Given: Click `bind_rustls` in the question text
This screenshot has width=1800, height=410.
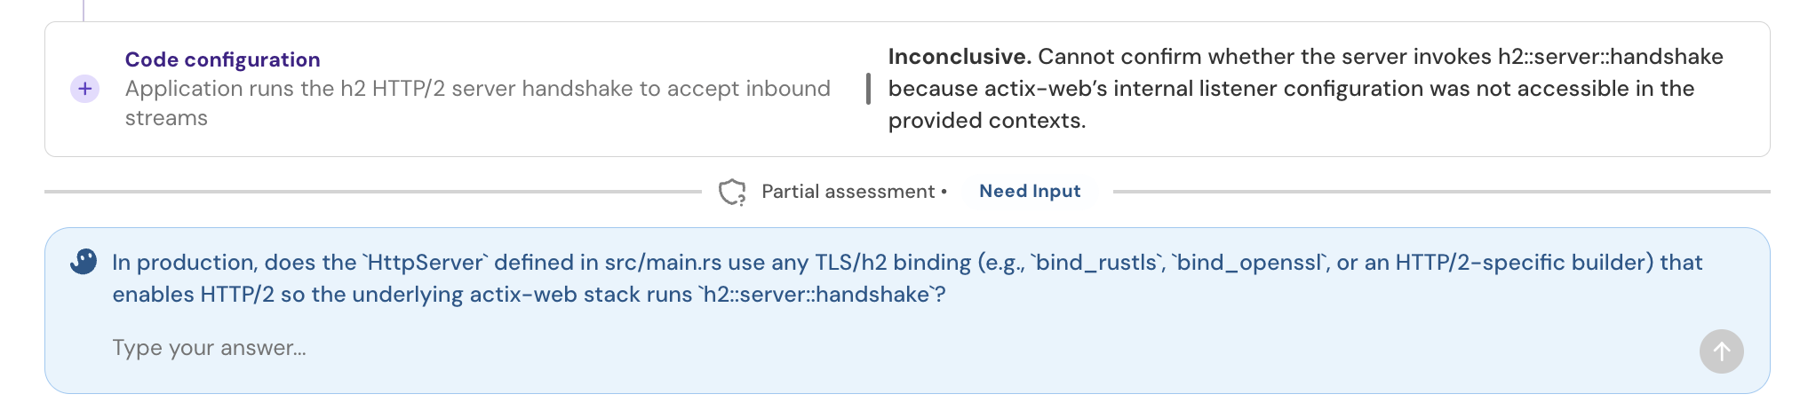Looking at the screenshot, I should pos(1097,263).
